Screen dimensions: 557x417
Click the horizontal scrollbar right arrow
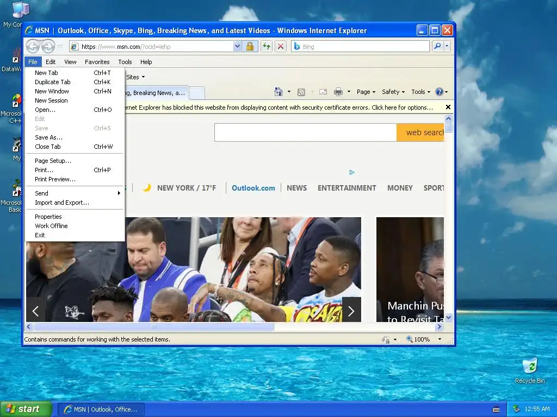coord(440,326)
